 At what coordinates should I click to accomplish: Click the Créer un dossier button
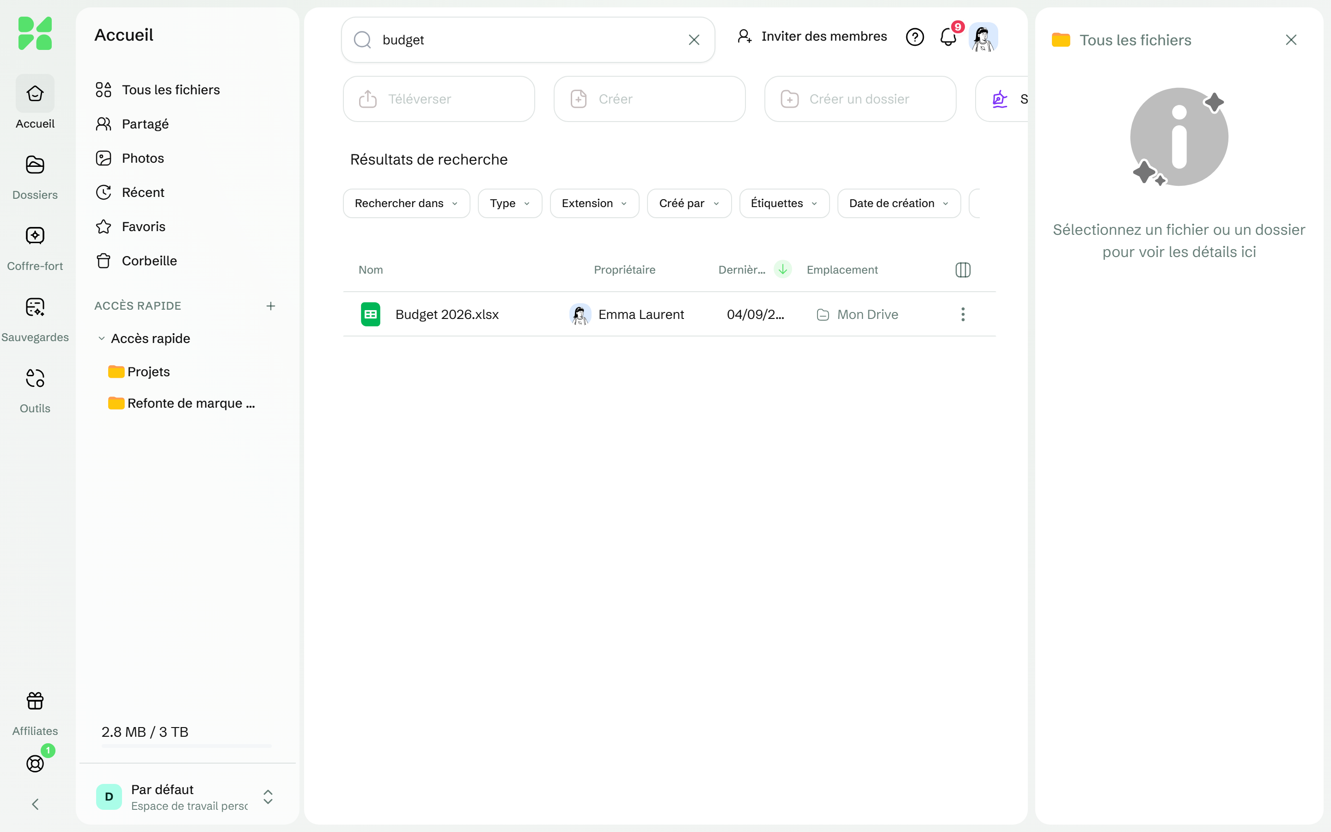(x=860, y=99)
